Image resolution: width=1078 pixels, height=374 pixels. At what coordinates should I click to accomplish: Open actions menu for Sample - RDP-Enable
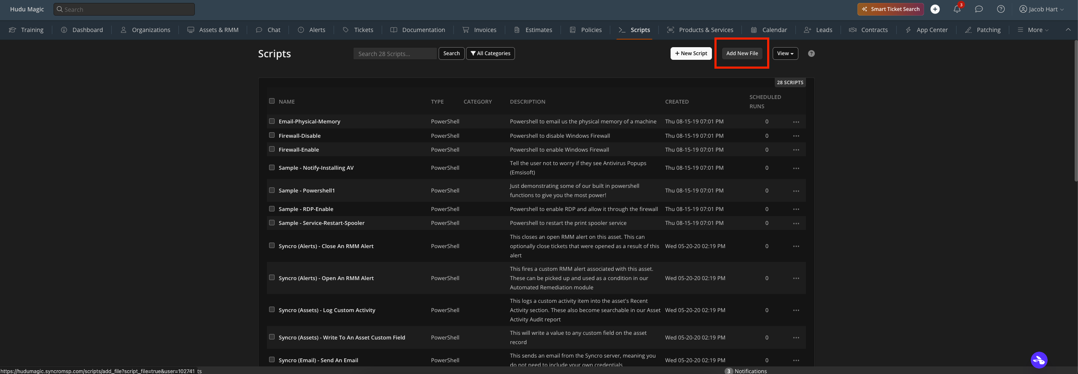(x=796, y=209)
